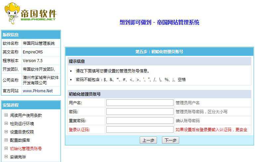Select the 检测运行环境 step text
Screen dimensions: 255x162
point(22,124)
